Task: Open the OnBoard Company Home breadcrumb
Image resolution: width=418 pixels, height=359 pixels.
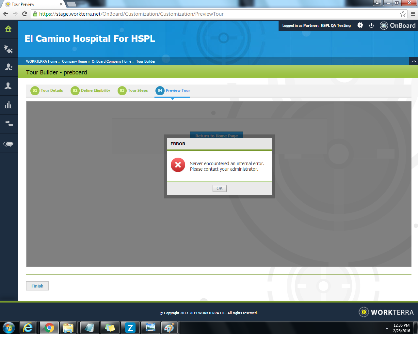Action: pyautogui.click(x=111, y=61)
